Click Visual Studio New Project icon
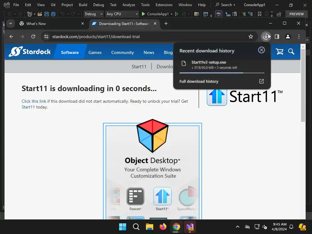This screenshot has width=312, height=234. (30, 14)
